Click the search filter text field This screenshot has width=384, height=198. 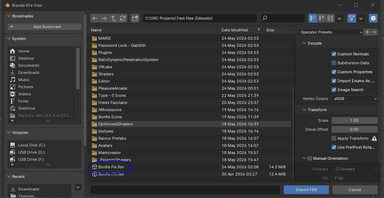pyautogui.click(x=283, y=18)
